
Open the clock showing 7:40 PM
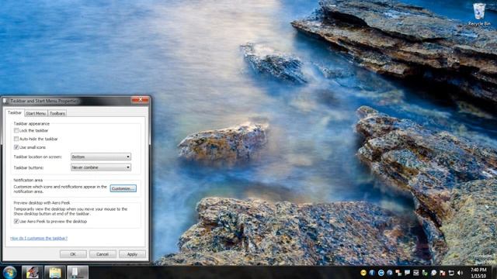[478, 273]
